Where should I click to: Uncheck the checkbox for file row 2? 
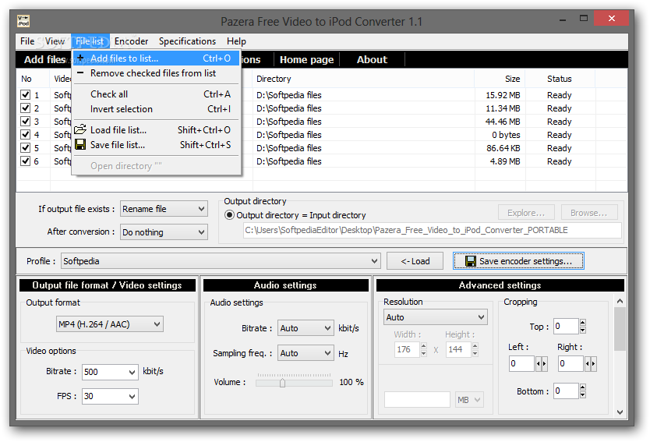pyautogui.click(x=25, y=108)
